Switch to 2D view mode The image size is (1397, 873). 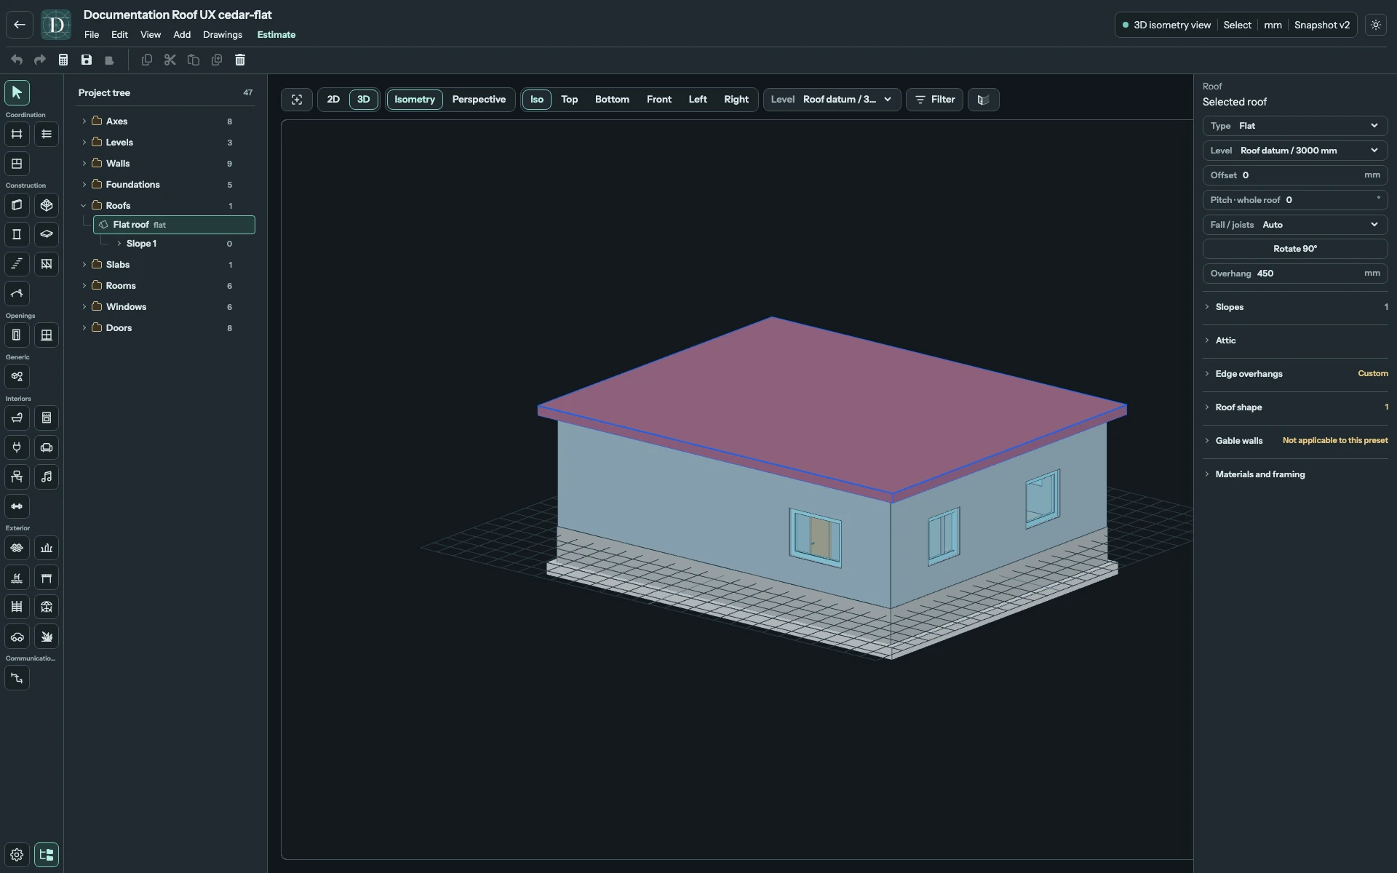point(333,100)
